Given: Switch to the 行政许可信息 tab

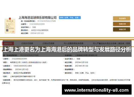Looking at the screenshot, I should click(x=27, y=43).
